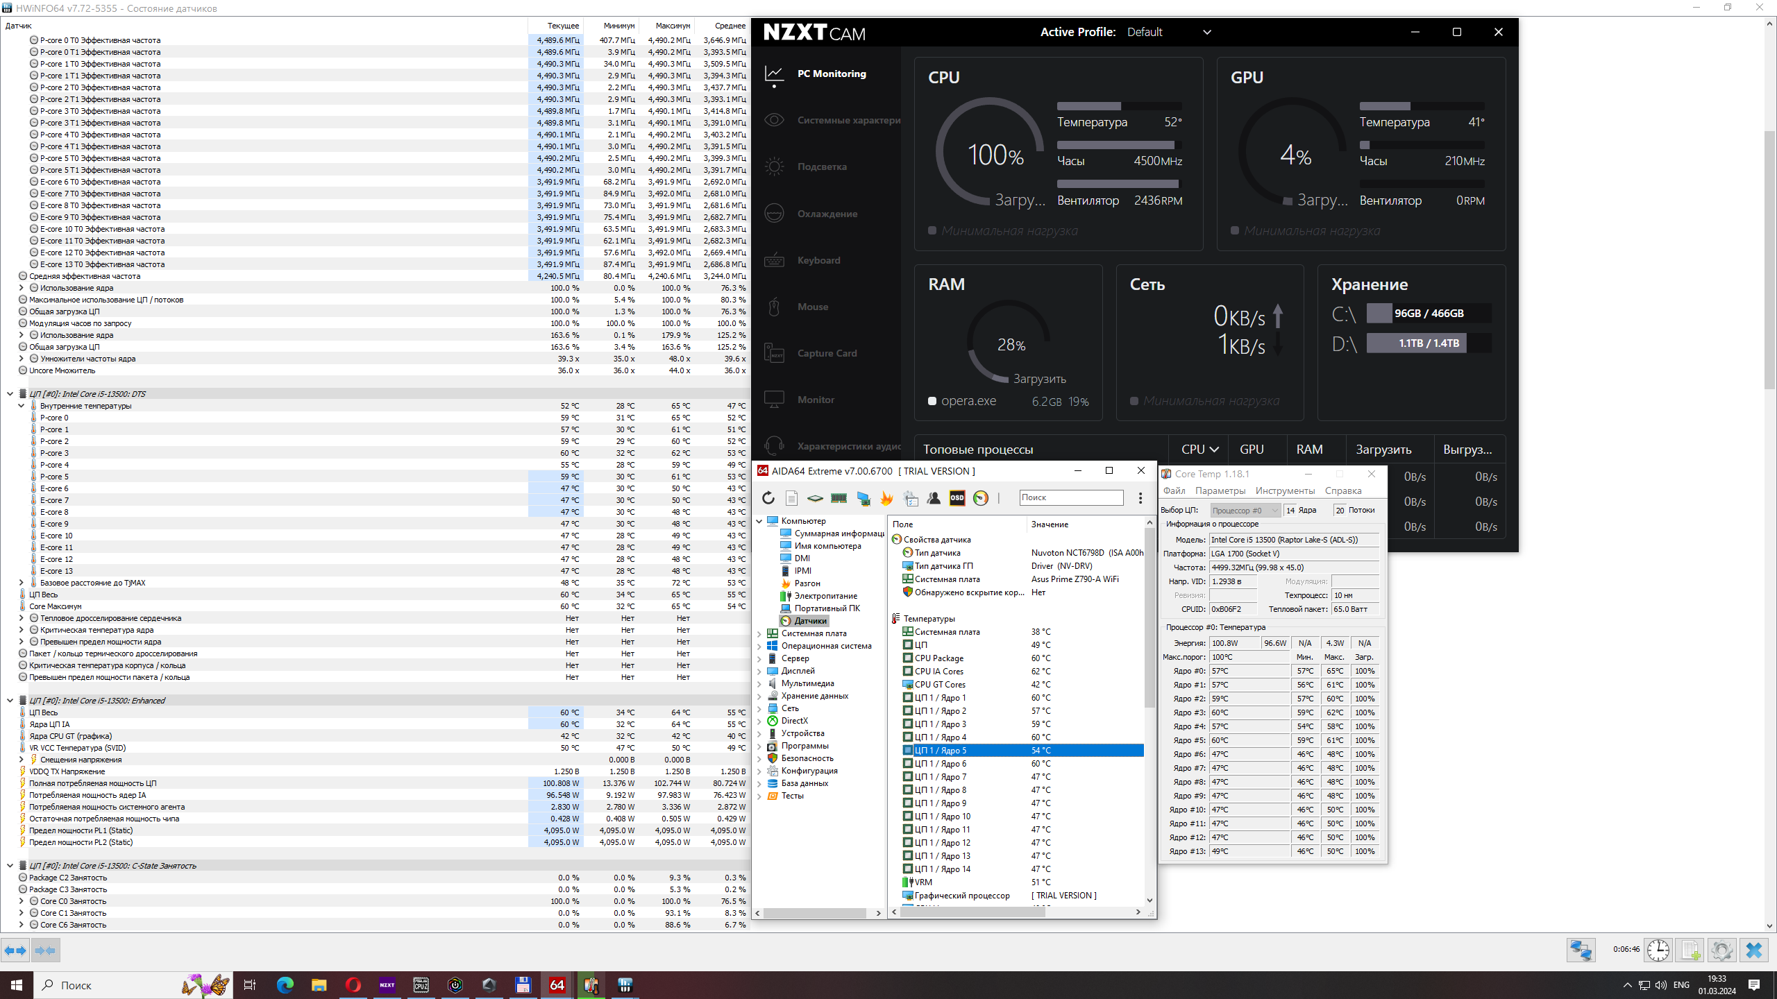
Task: Expand 'Системная плата' node in AIDA64 tree
Action: 759,633
